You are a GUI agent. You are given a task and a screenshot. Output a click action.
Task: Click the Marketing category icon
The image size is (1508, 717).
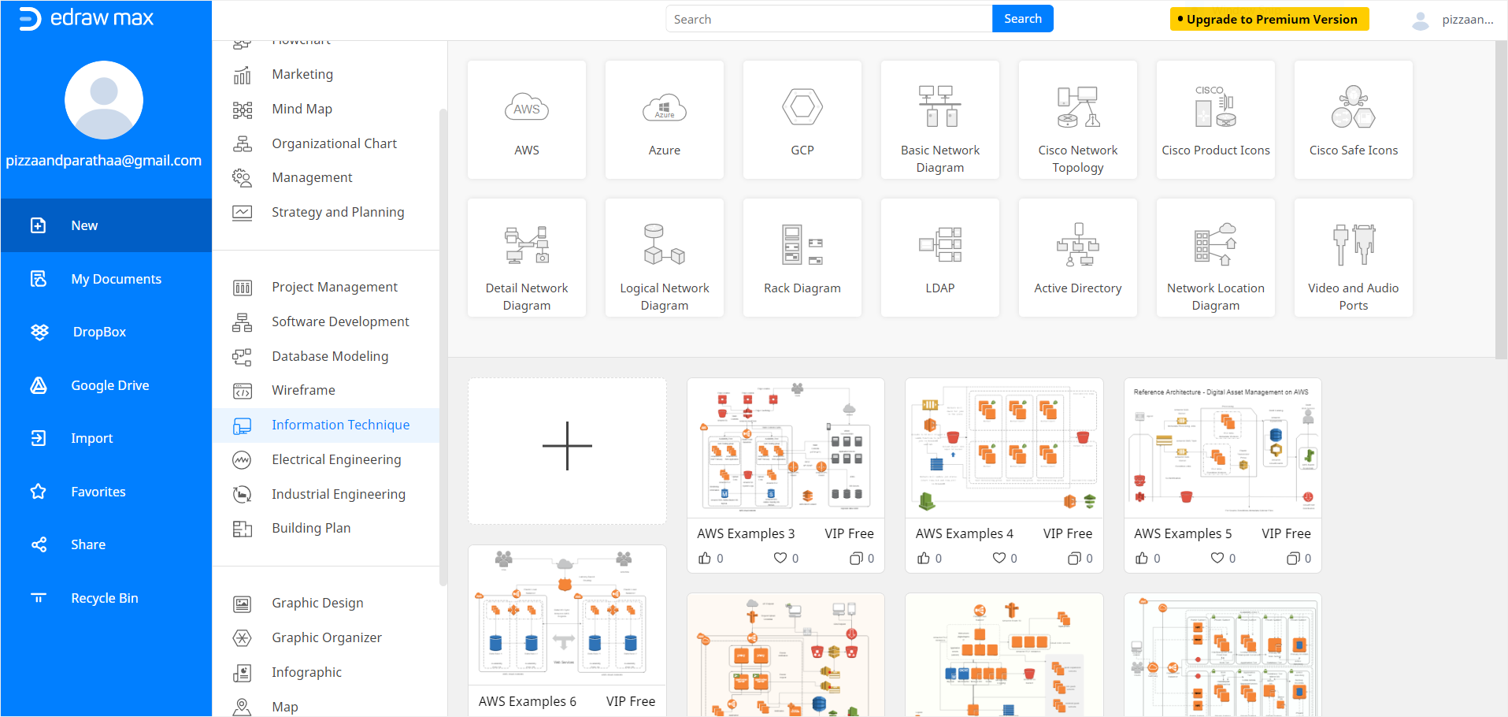pyautogui.click(x=242, y=75)
